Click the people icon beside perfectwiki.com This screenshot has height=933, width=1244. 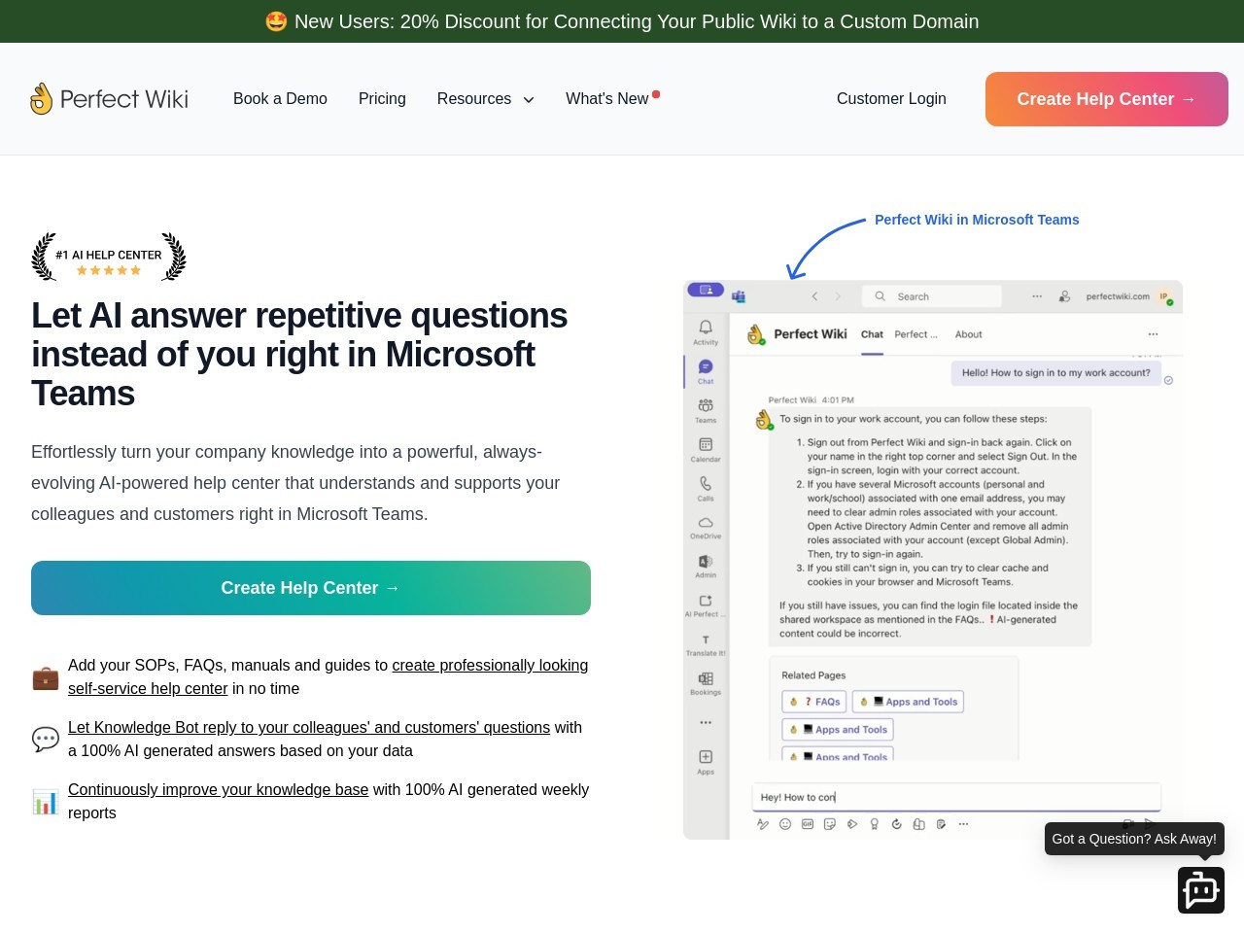point(1064,296)
